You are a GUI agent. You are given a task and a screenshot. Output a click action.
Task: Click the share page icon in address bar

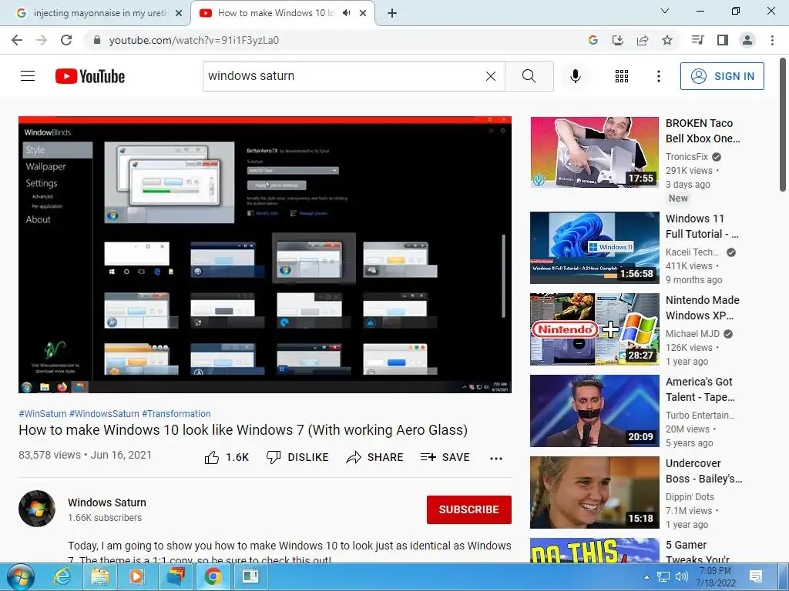pyautogui.click(x=643, y=40)
